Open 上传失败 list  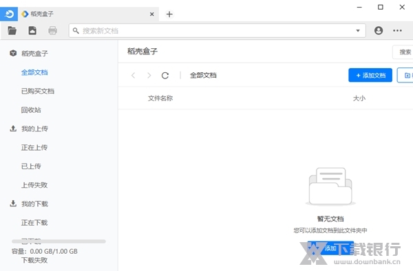tap(34, 185)
